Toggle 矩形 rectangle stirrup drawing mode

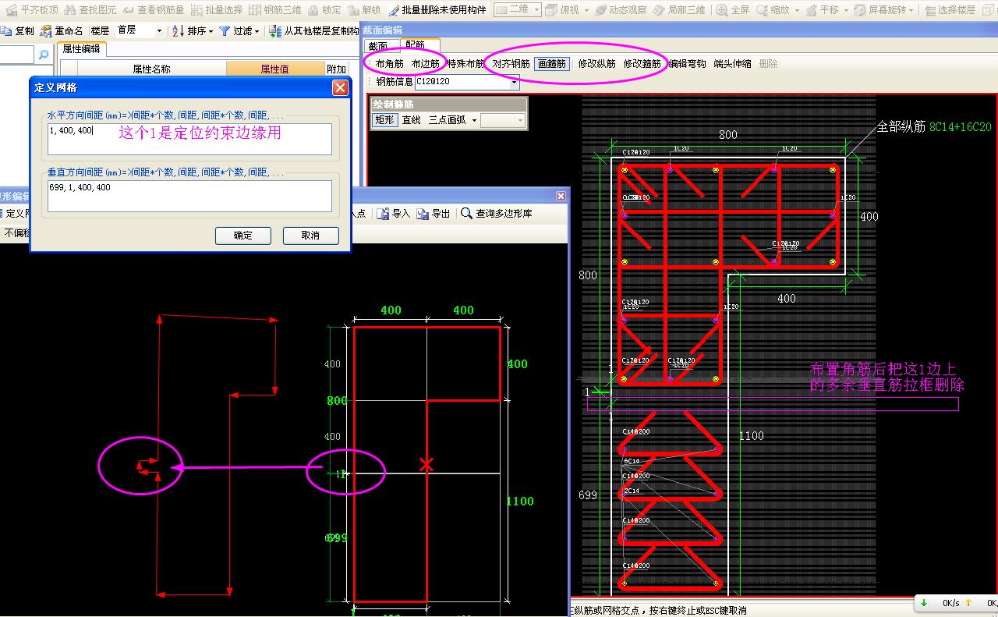click(x=384, y=120)
